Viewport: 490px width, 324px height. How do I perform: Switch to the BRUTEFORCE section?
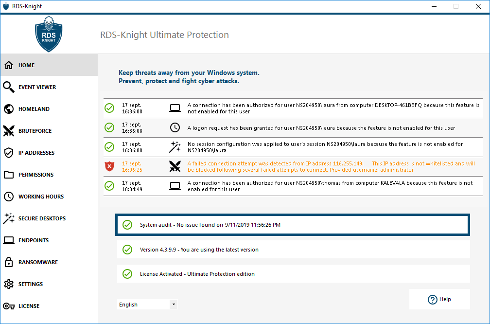pyautogui.click(x=49, y=131)
